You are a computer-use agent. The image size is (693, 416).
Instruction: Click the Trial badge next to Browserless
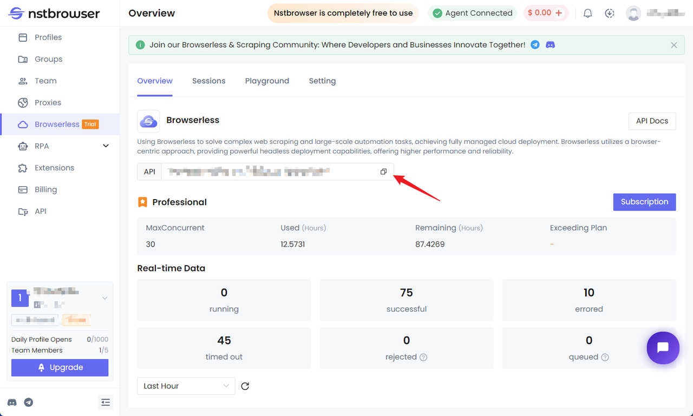click(x=90, y=124)
